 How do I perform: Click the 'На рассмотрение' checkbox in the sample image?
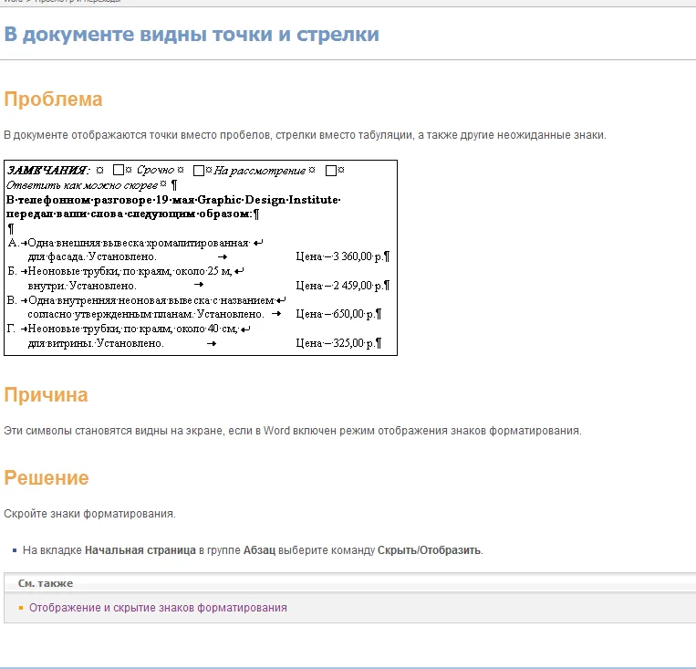199,171
